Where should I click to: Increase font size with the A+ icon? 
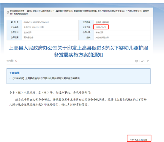(142, 61)
